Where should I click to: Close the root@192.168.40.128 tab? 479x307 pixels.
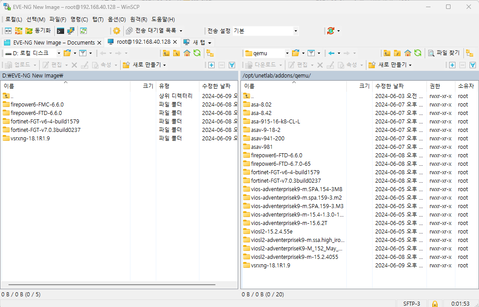pyautogui.click(x=175, y=42)
